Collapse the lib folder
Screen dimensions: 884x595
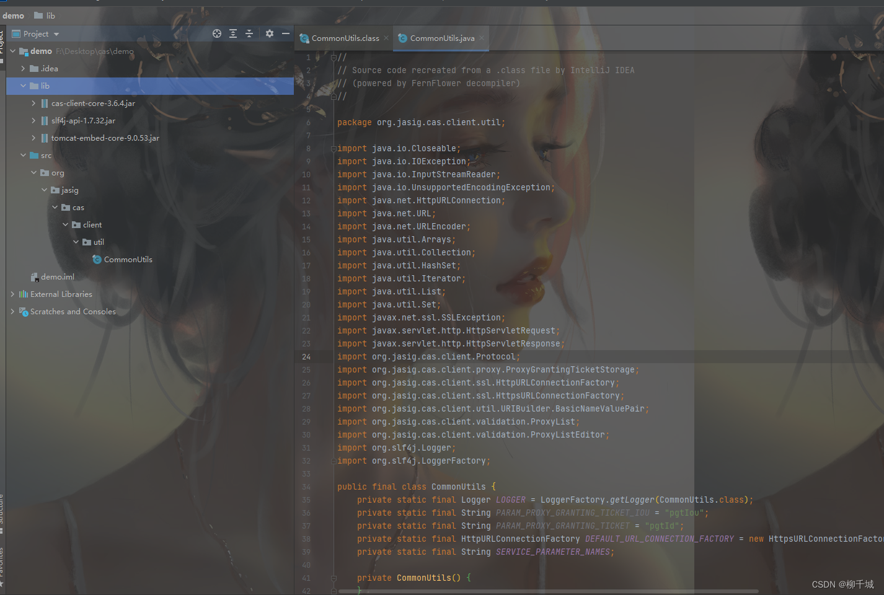click(x=24, y=86)
